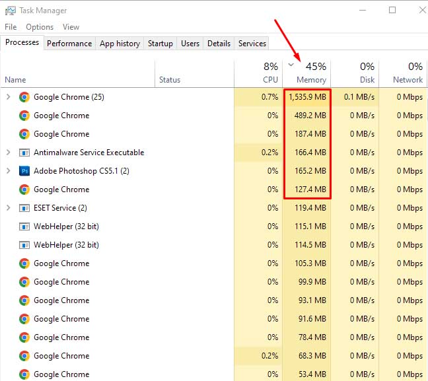This screenshot has width=428, height=381.
Task: Click Chrome icon in the 127.4 MB row
Action: [x=24, y=190]
